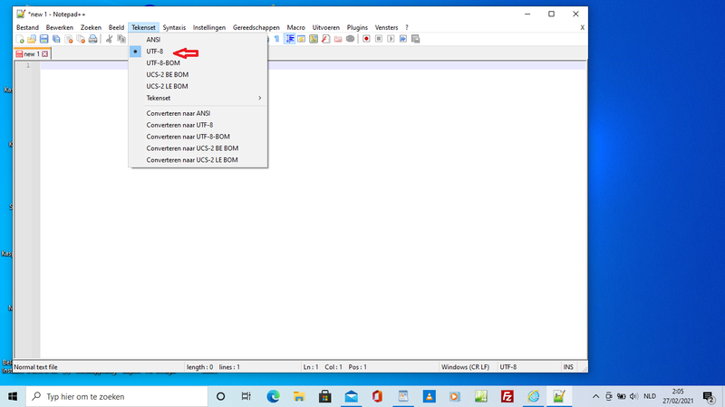Image resolution: width=725 pixels, height=407 pixels.
Task: Open the user defined language icon
Action: (302, 39)
